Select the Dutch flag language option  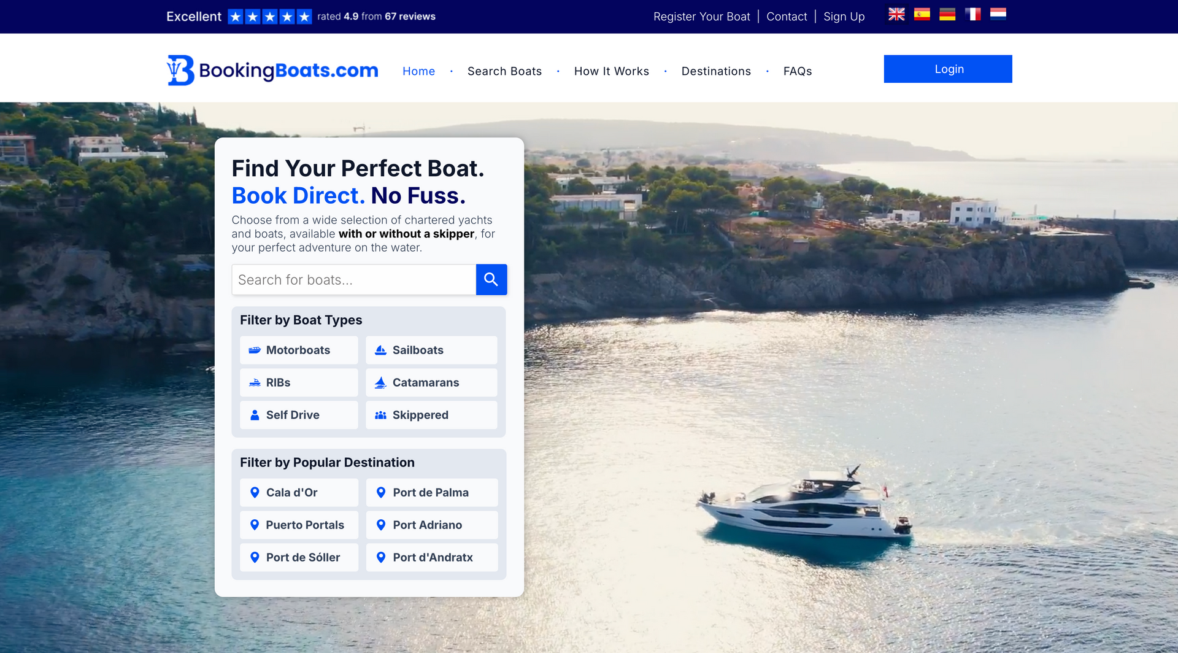pyautogui.click(x=998, y=14)
